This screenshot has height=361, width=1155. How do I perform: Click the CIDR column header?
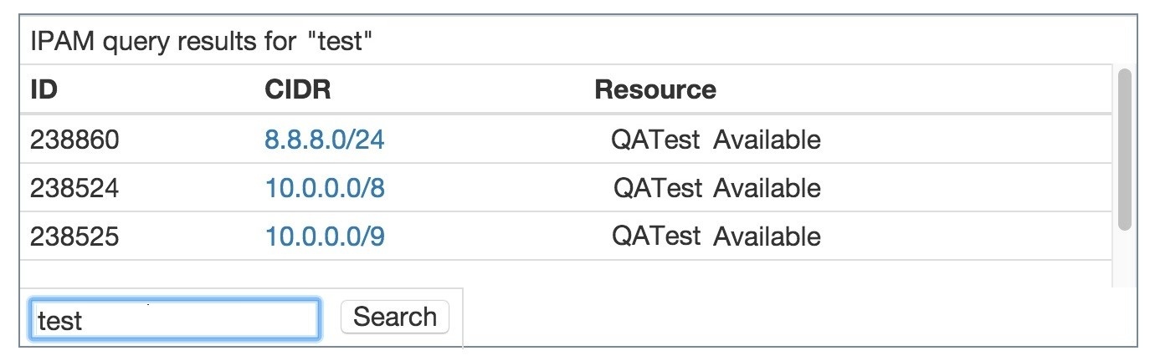298,89
